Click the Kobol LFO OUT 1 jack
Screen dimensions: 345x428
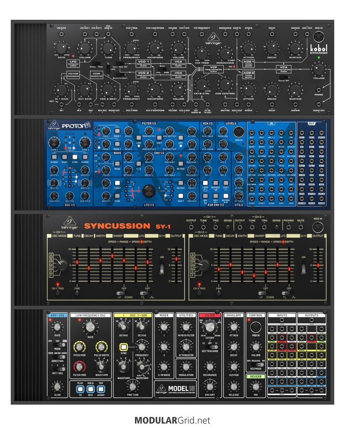click(x=85, y=34)
